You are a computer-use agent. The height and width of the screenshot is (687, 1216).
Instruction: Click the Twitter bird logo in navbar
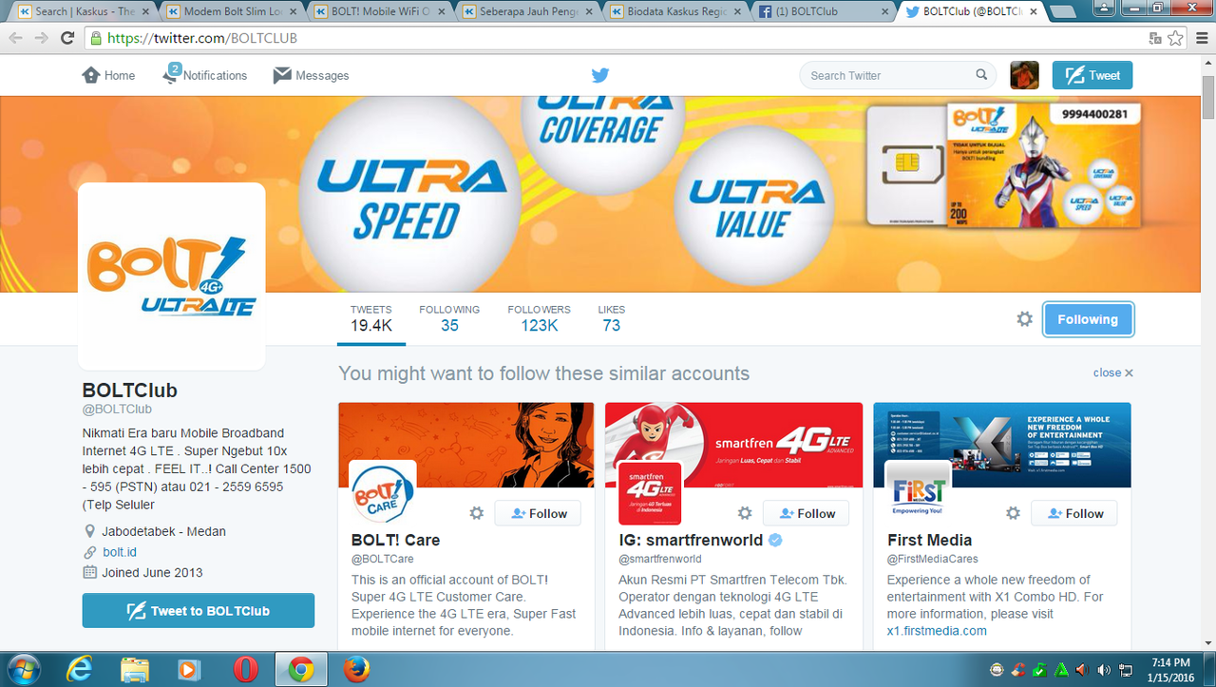click(x=599, y=76)
